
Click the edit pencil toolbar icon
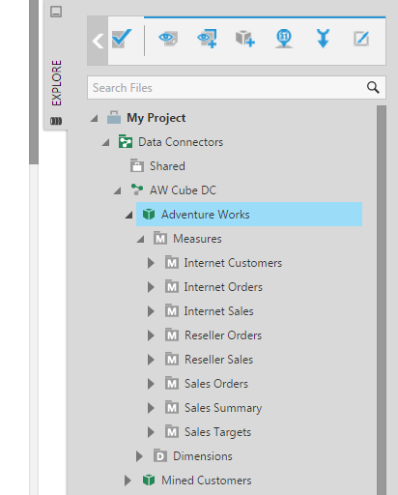point(361,39)
